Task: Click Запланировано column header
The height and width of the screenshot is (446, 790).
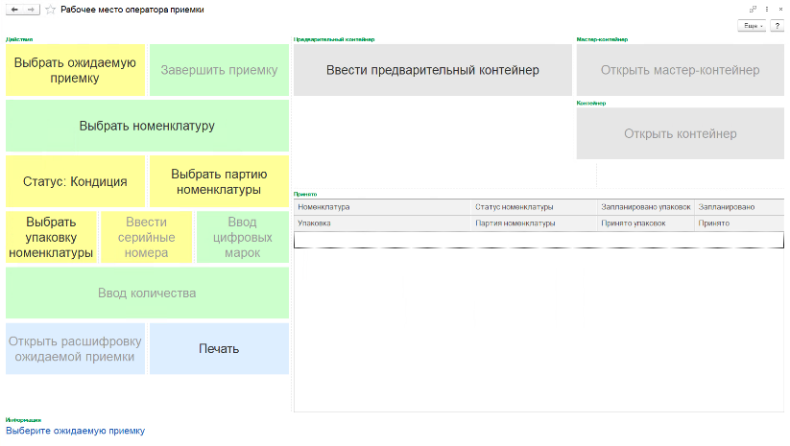Action: point(739,207)
